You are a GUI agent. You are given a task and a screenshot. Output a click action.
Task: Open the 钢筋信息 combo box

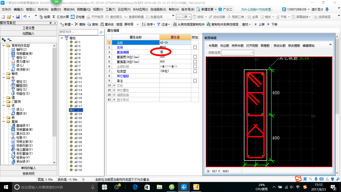pyautogui.click(x=237, y=52)
